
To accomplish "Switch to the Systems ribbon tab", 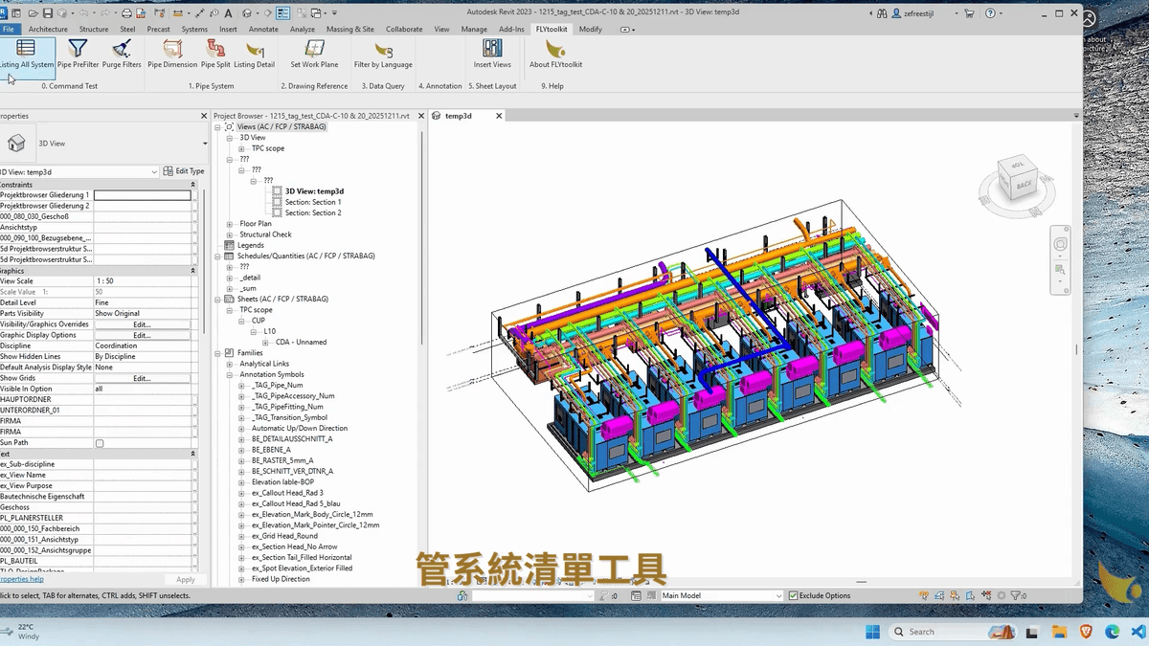I will [194, 29].
